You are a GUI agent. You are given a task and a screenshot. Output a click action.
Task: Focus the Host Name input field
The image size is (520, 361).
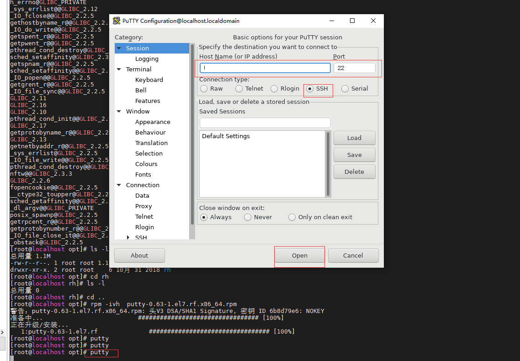coord(265,68)
